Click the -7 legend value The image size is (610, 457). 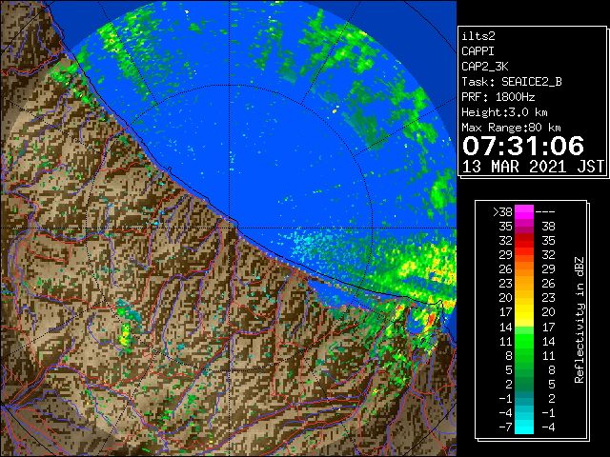[505, 427]
